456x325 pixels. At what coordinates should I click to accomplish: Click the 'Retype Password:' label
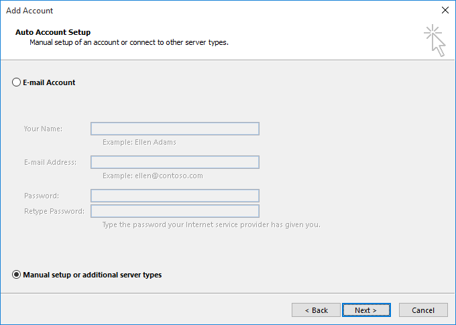click(54, 211)
